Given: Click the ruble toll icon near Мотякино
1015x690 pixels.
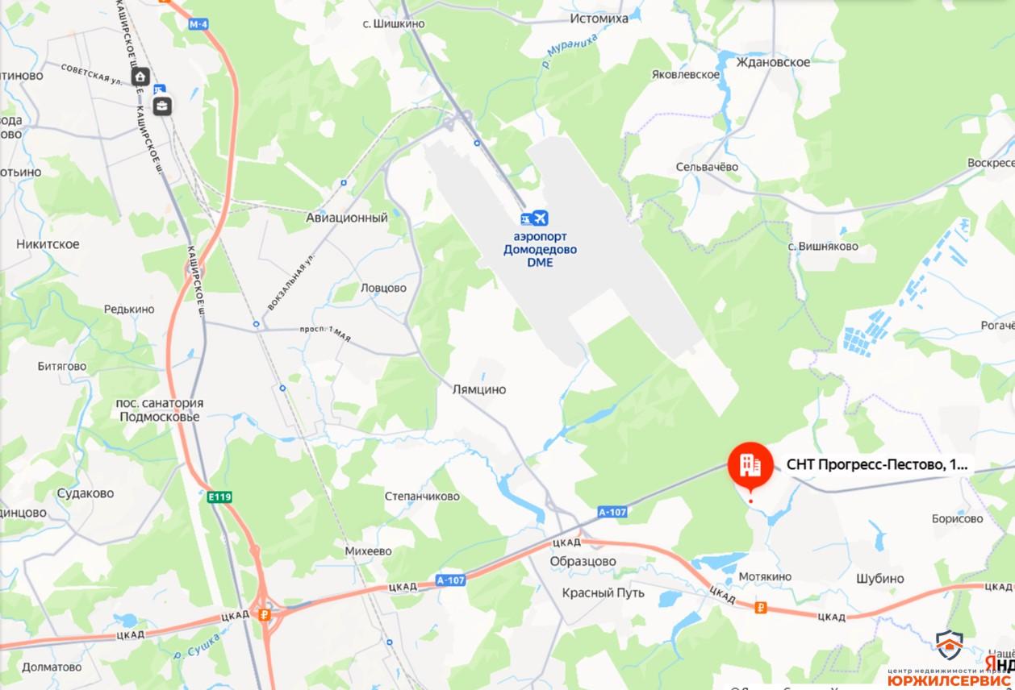Looking at the screenshot, I should tap(759, 609).
